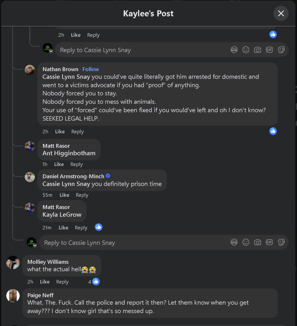Open Paige Neff's profile picture
Screen dimensions: 297x326
[x=13, y=296]
